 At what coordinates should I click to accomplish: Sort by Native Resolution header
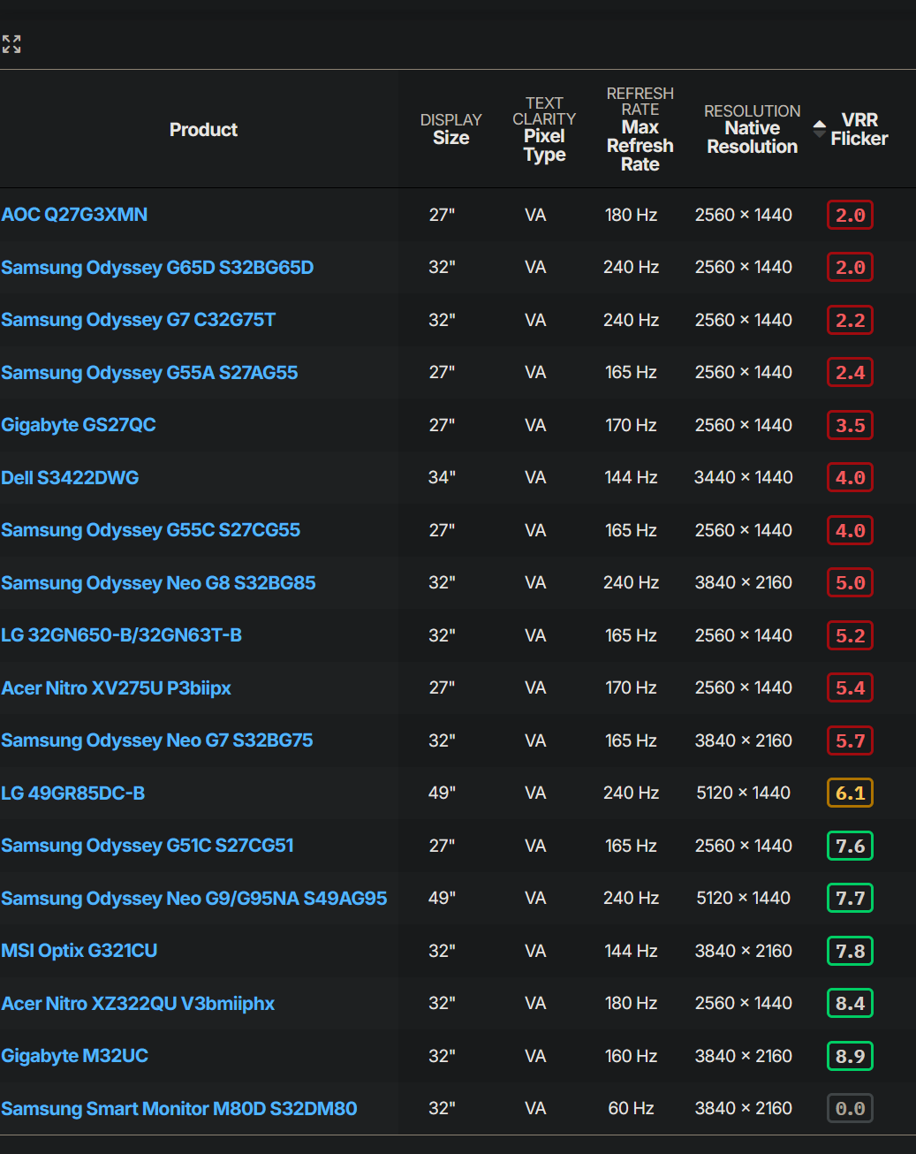point(753,129)
